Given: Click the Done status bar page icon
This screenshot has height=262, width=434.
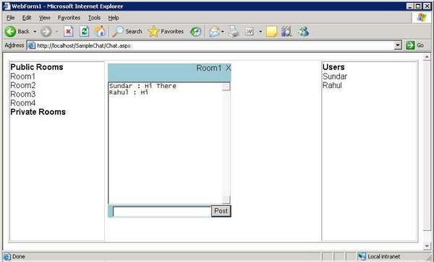Looking at the screenshot, I should pyautogui.click(x=7, y=256).
